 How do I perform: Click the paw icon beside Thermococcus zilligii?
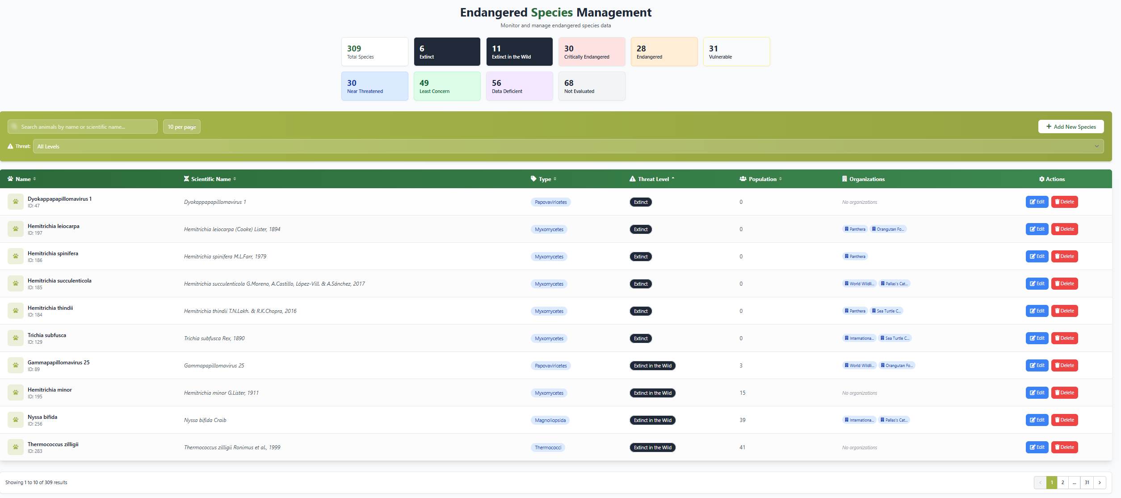pos(16,447)
